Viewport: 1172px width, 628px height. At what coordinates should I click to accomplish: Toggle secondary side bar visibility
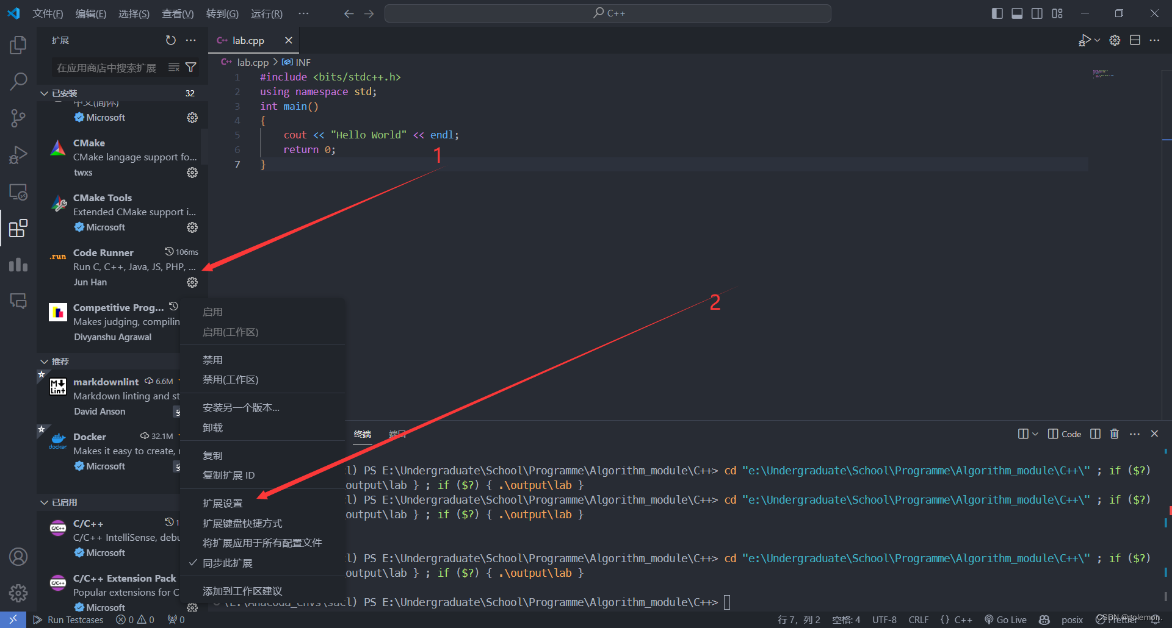[1037, 13]
